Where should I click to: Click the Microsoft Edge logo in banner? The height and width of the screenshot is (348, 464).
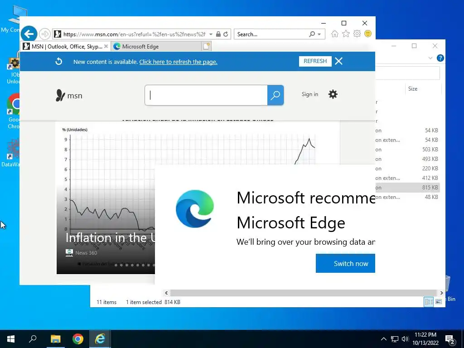click(x=195, y=208)
